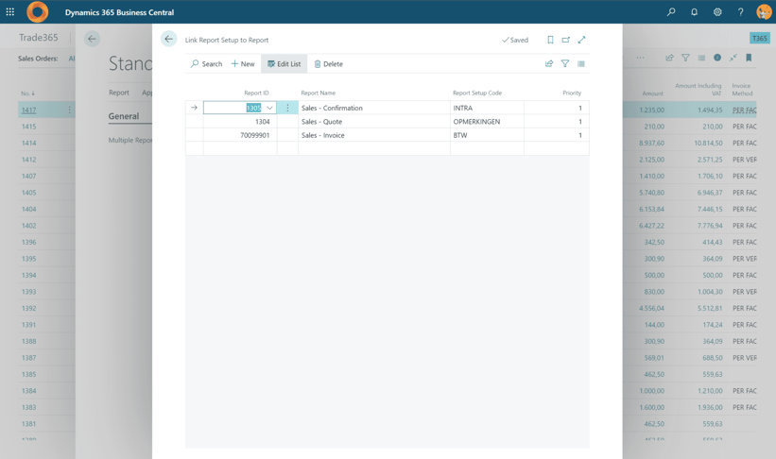Show options for sales order 1417
The image size is (776, 459).
[69, 110]
